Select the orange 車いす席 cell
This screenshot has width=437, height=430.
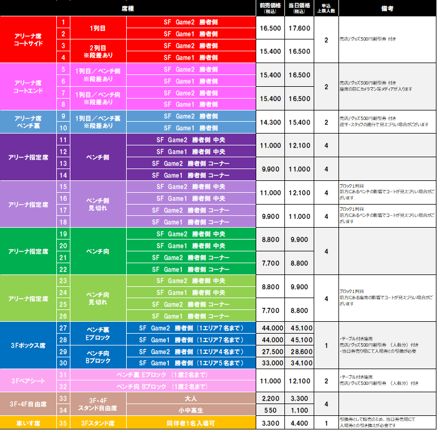(28, 422)
